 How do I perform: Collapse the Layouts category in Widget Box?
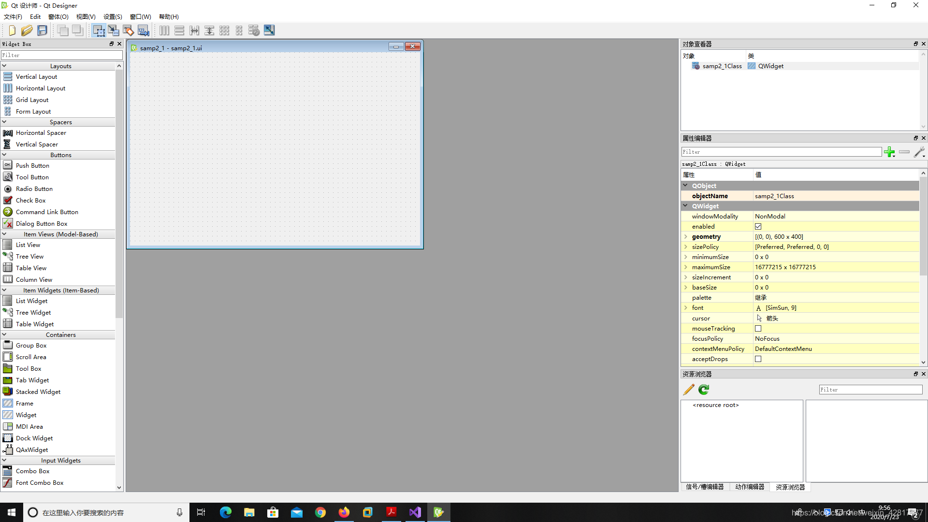[x=4, y=66]
